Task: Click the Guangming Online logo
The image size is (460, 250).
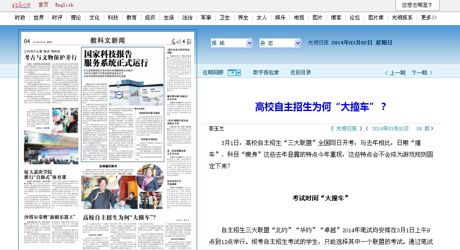Action: click(x=22, y=5)
